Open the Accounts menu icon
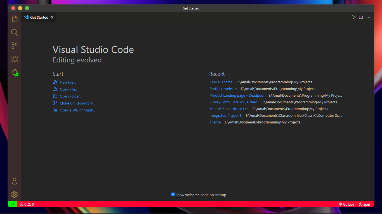 coord(15,181)
